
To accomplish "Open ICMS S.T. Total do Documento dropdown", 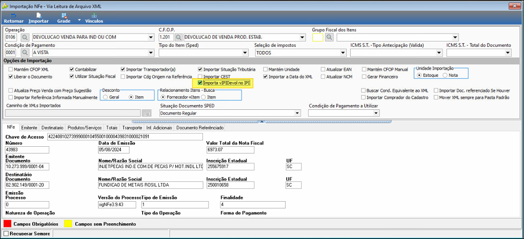I will tap(508, 53).
